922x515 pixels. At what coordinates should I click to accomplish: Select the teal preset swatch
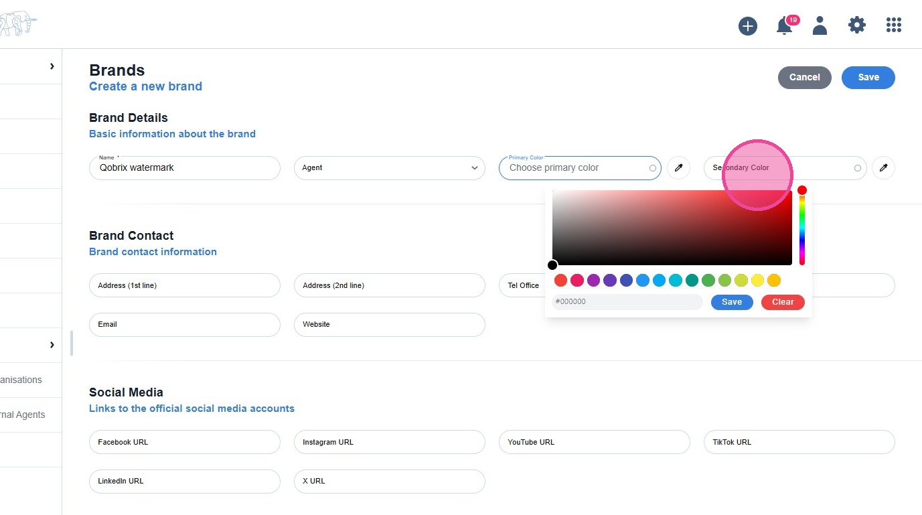[692, 281]
